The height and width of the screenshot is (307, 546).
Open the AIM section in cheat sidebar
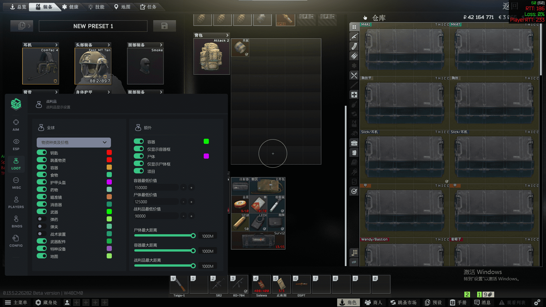16,125
